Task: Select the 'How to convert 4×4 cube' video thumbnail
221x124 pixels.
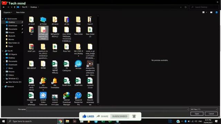Action: pos(55,100)
